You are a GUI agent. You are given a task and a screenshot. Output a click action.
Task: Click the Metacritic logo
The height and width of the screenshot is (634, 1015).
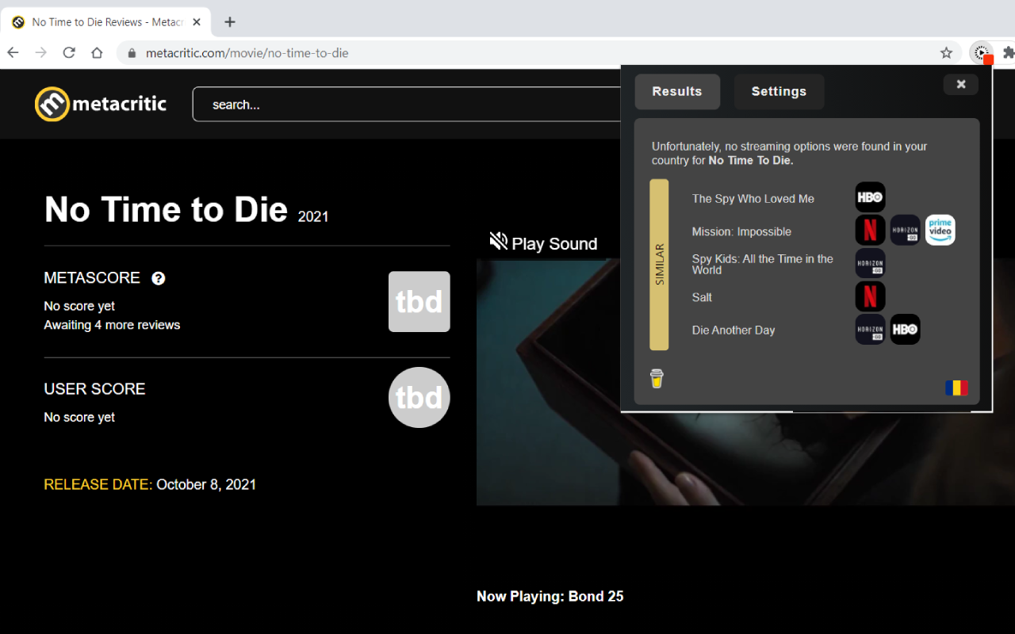pos(101,104)
